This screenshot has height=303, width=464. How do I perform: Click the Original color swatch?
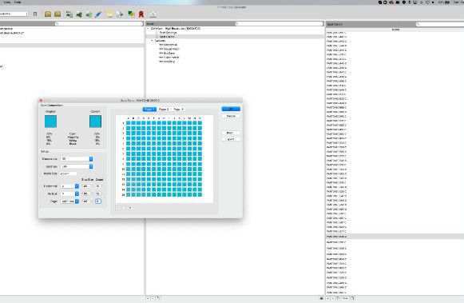50,122
